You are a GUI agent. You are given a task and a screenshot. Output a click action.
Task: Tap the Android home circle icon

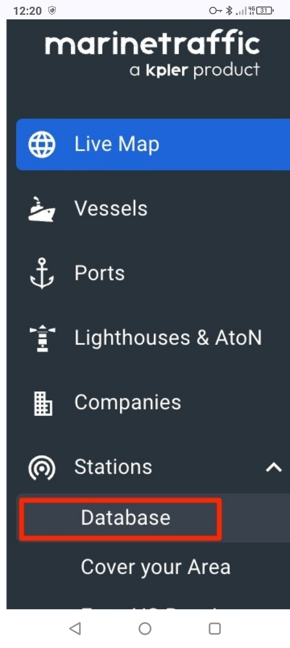point(145,628)
